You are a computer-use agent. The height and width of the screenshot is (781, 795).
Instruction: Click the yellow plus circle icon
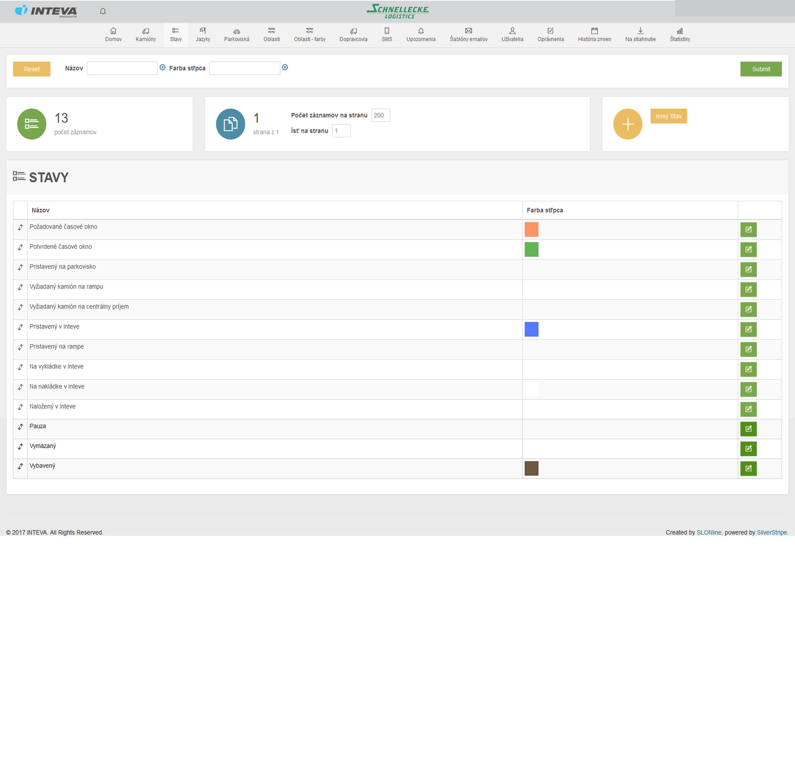[627, 124]
